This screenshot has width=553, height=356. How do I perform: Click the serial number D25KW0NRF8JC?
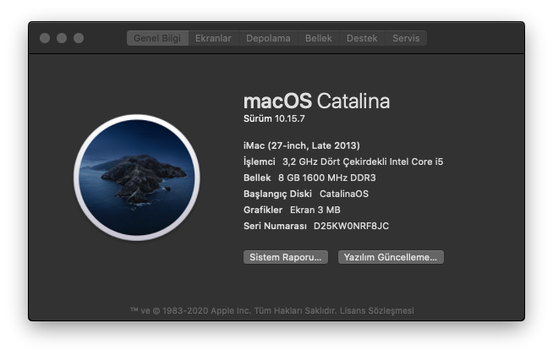(x=351, y=226)
